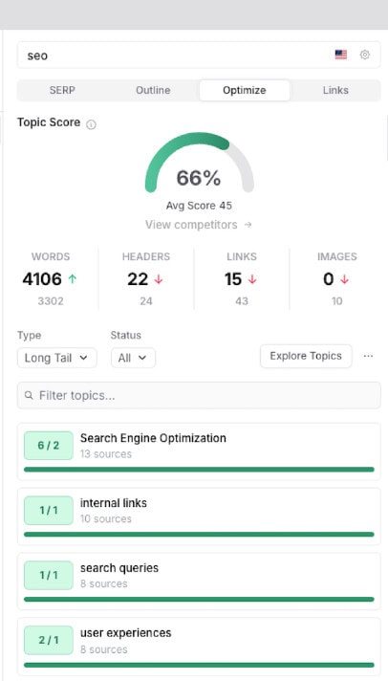Image resolution: width=388 pixels, height=681 pixels.
Task: Click the 2/1 badge beside user experiences
Action: coord(49,640)
